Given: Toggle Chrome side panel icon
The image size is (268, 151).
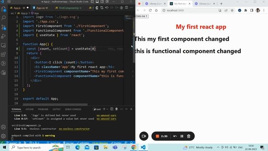Looking at the screenshot, I should pyautogui.click(x=252, y=10).
